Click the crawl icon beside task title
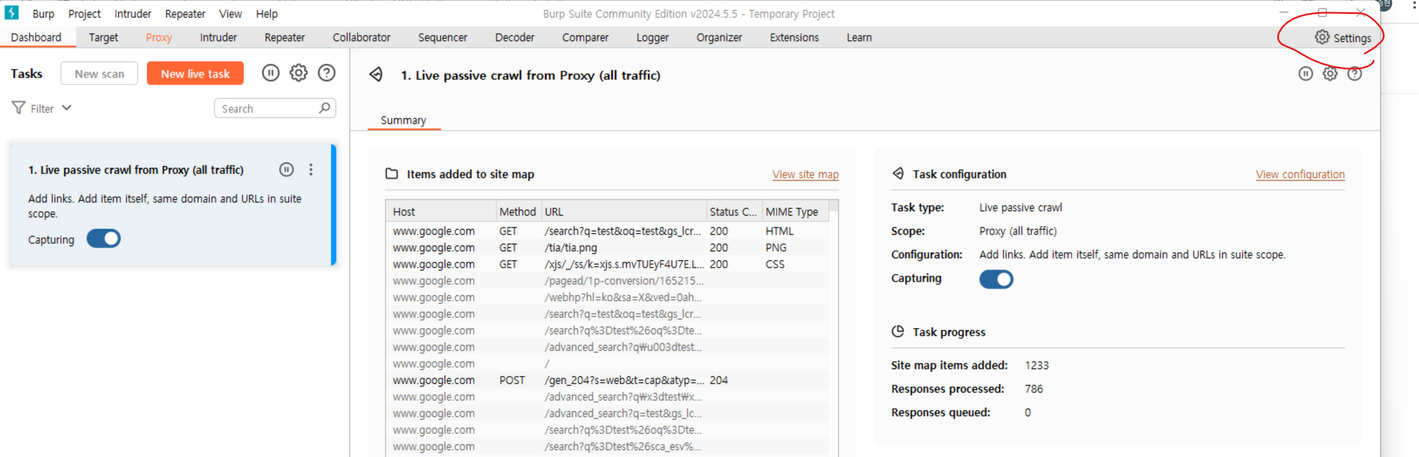The width and height of the screenshot is (1419, 457). point(376,74)
